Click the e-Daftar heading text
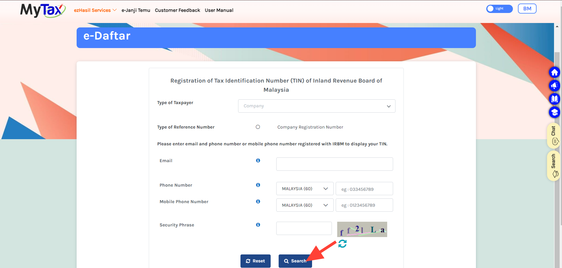Image resolution: width=562 pixels, height=268 pixels. point(107,36)
